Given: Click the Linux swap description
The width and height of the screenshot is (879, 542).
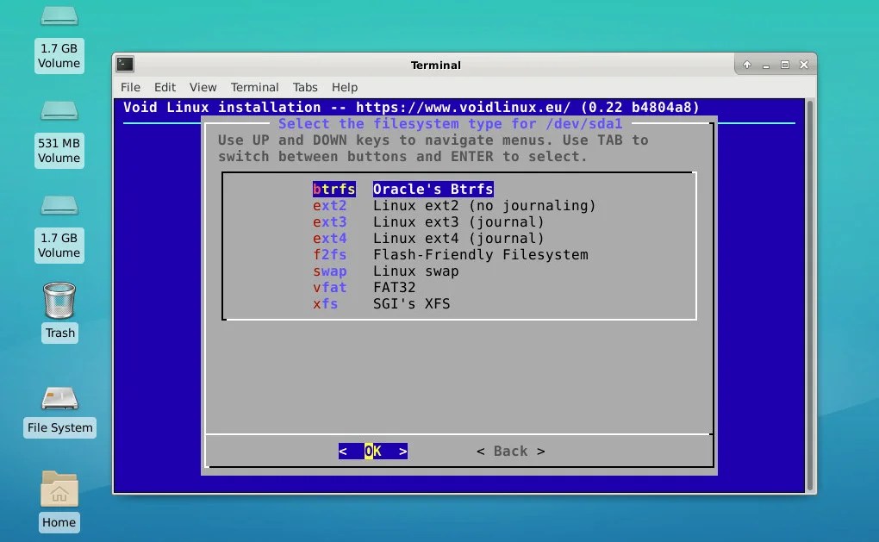Looking at the screenshot, I should (x=416, y=271).
